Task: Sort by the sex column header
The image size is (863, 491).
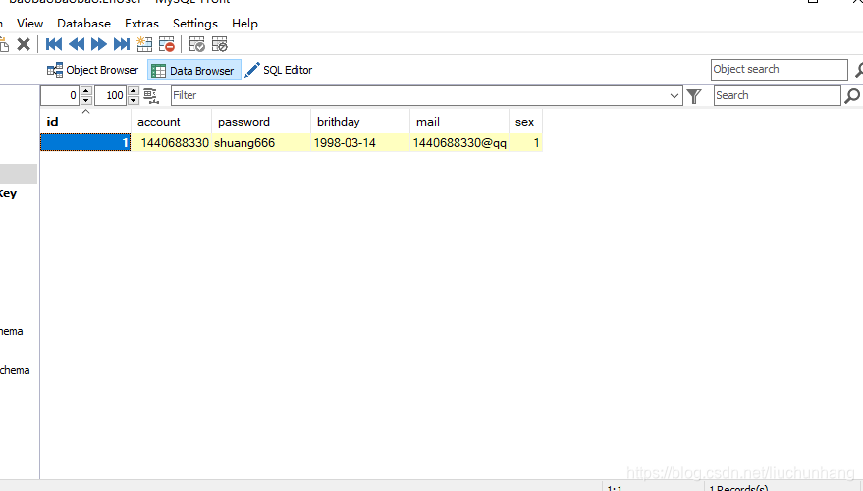Action: click(x=525, y=122)
